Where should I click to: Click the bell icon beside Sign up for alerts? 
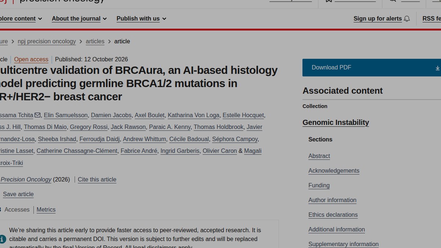coord(407,19)
